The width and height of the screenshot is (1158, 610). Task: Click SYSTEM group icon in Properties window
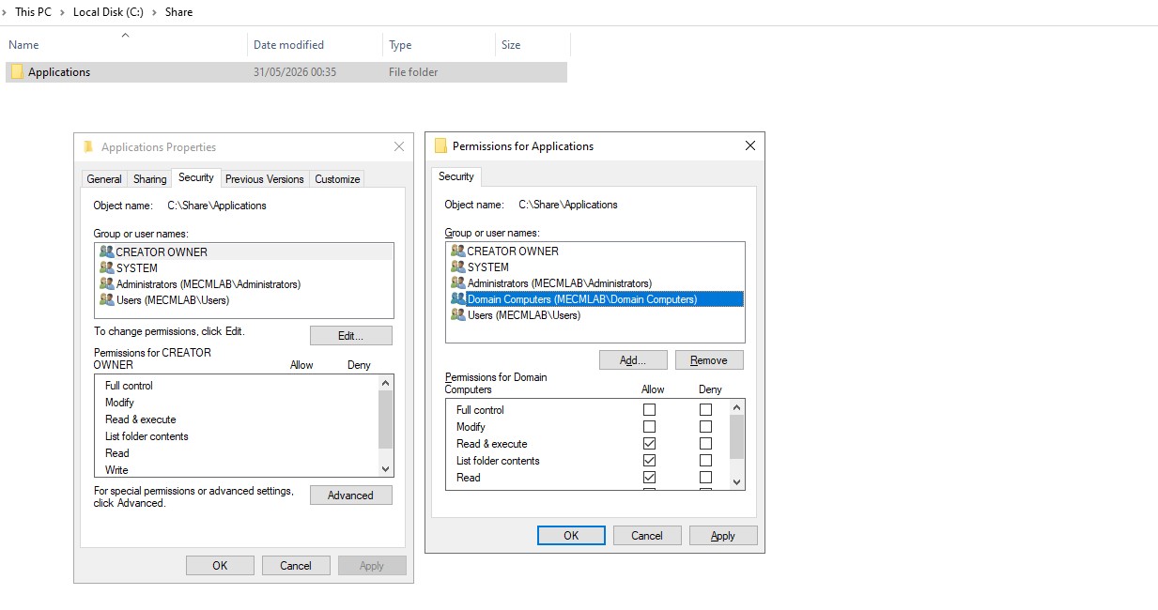(x=107, y=267)
